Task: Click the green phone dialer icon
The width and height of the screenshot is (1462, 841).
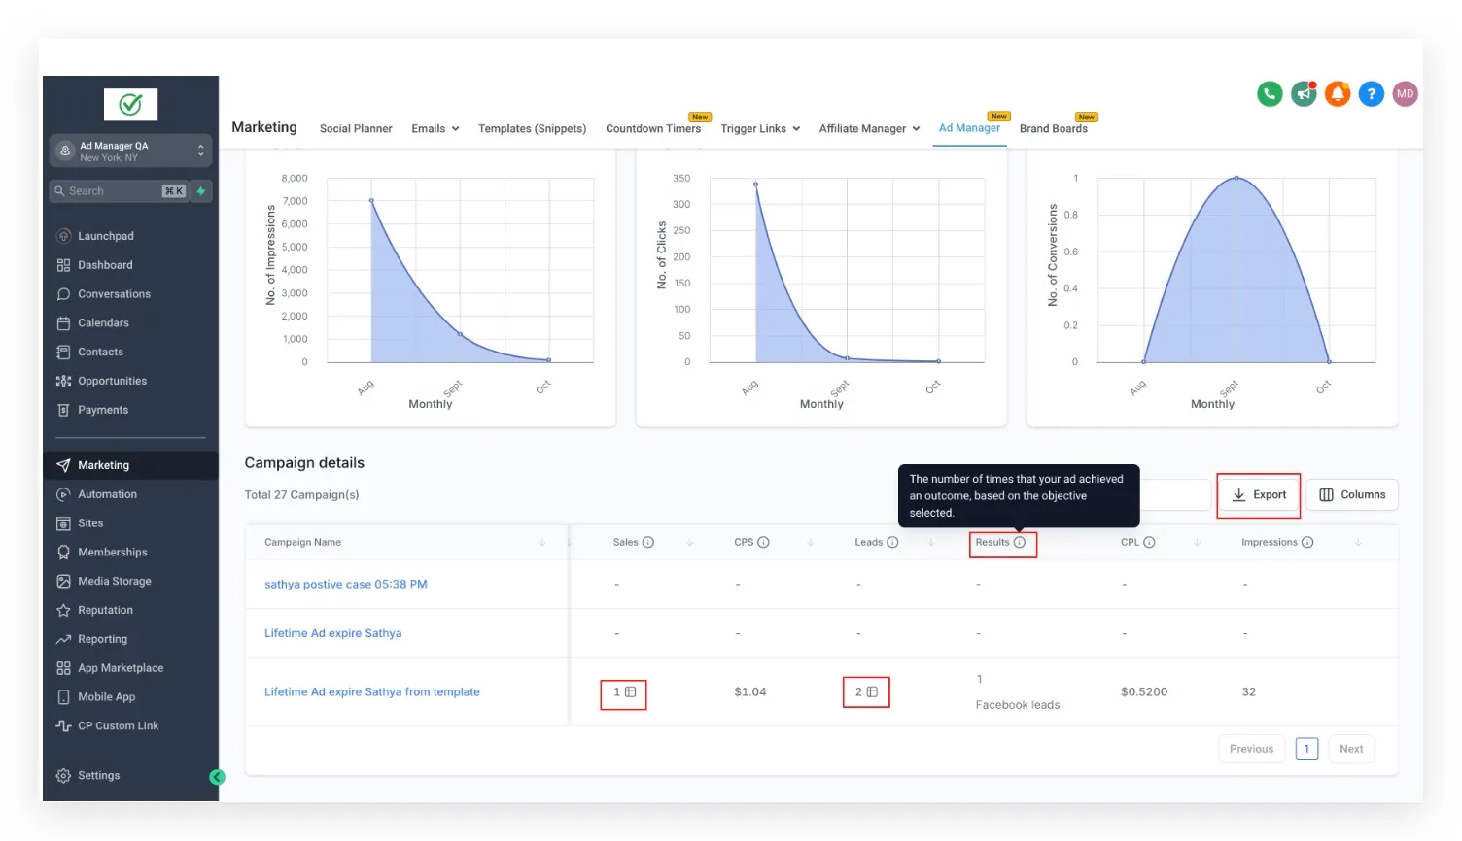Action: point(1270,94)
